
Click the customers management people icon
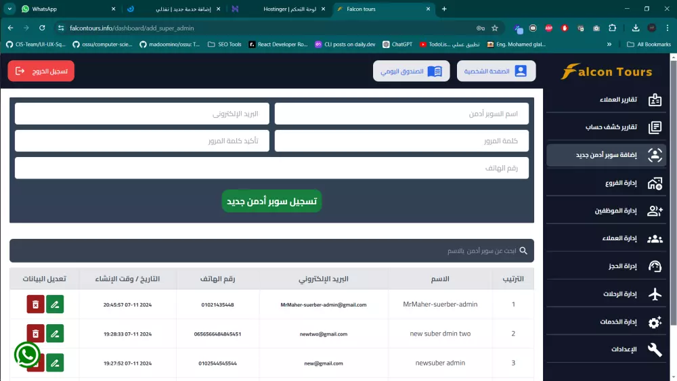[655, 239]
